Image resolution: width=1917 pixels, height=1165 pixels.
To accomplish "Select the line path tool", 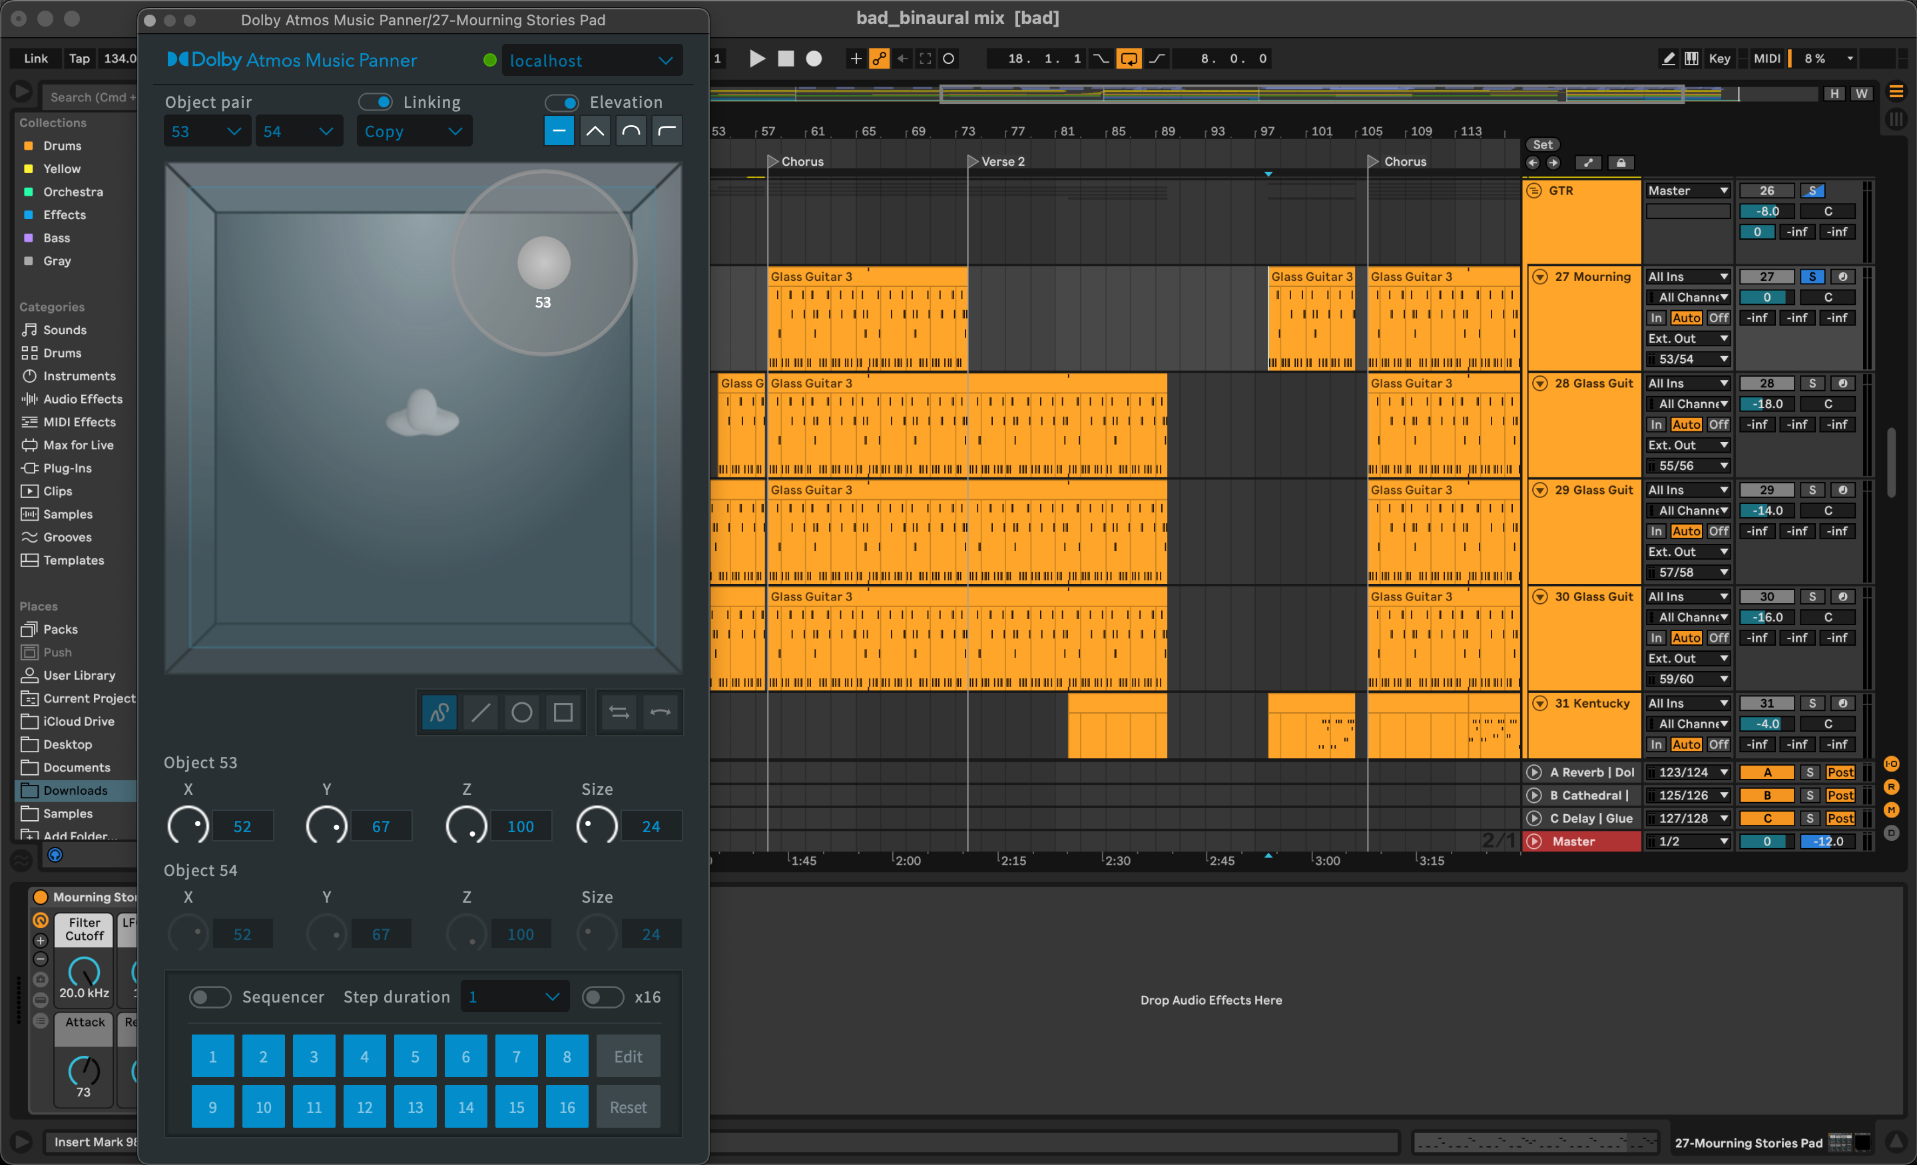I will click(x=481, y=712).
